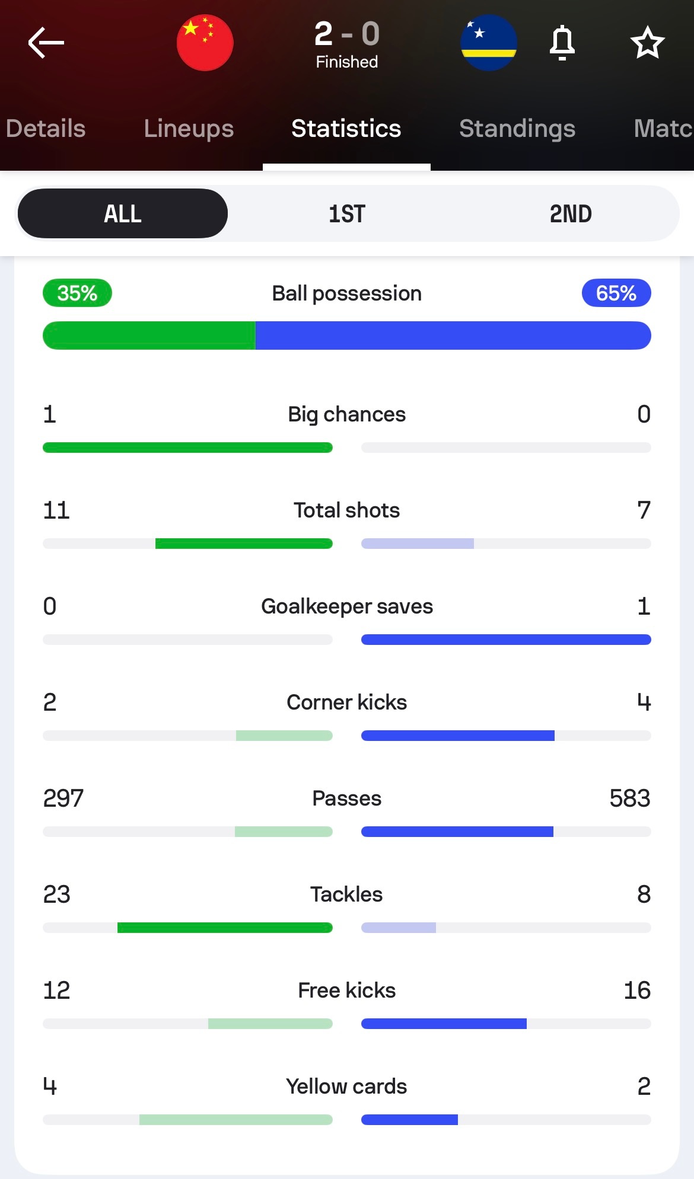Click the Ball possession progress bar
This screenshot has height=1179, width=694.
coord(347,336)
